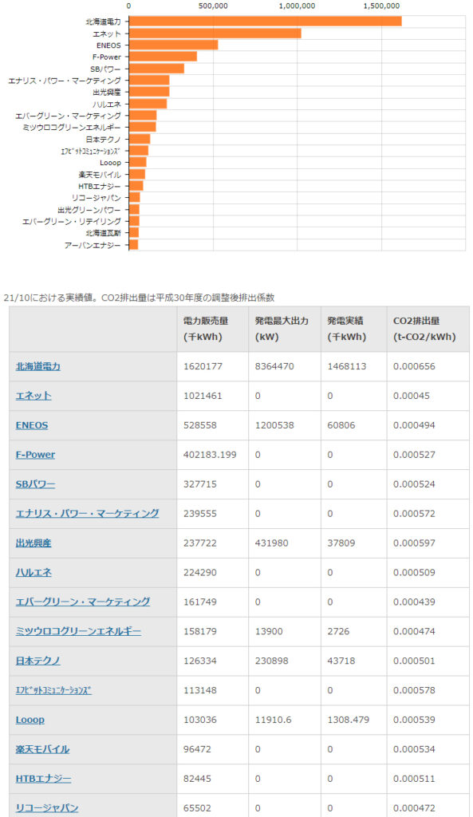The image size is (473, 817).
Task: Open the エネット link in table
Action: coord(34,396)
